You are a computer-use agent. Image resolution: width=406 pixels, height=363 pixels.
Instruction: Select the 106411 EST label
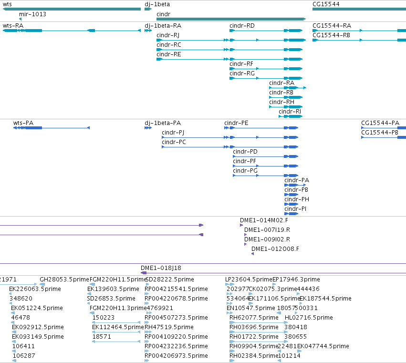point(23,346)
